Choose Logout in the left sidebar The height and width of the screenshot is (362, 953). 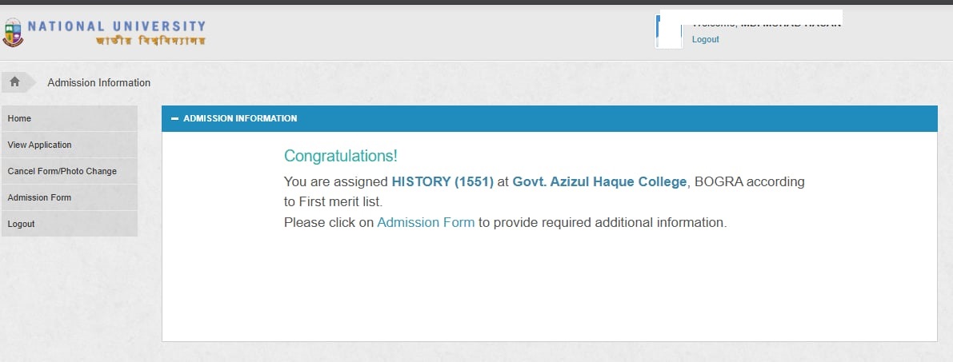(x=21, y=224)
